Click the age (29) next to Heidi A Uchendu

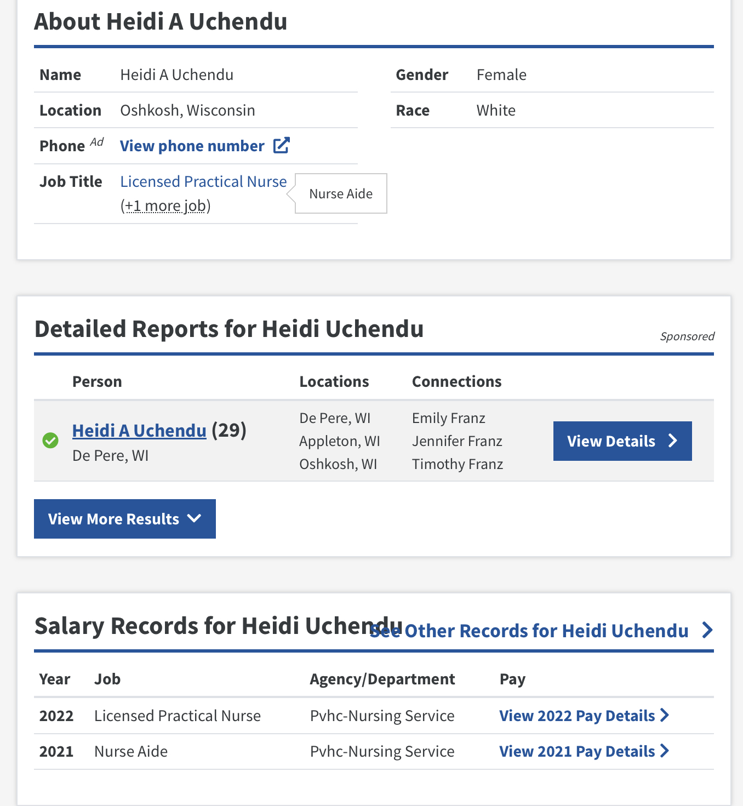[x=229, y=431]
